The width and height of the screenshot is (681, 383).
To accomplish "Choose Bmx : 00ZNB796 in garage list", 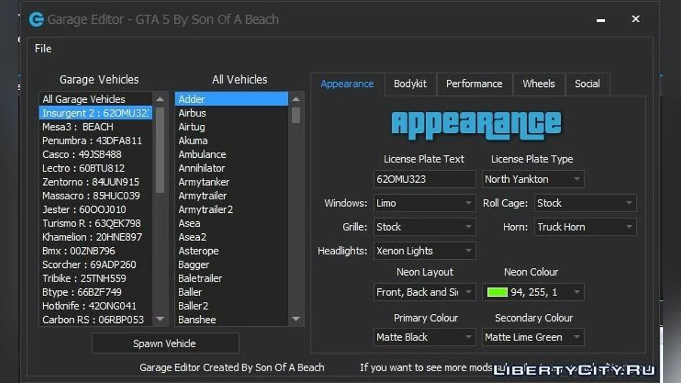I will (x=95, y=251).
